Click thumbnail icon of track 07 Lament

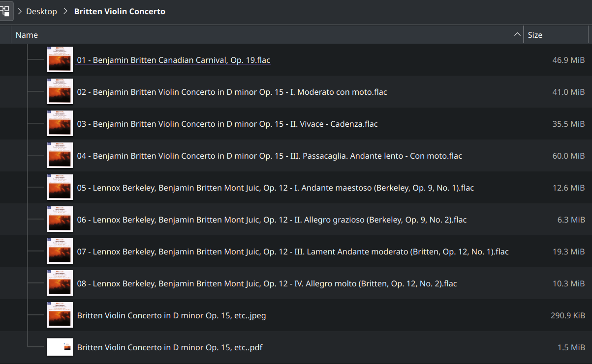60,251
